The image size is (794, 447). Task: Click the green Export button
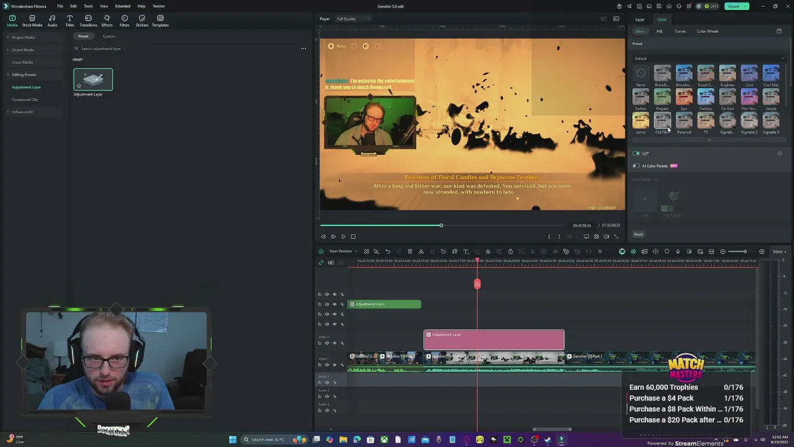click(737, 6)
